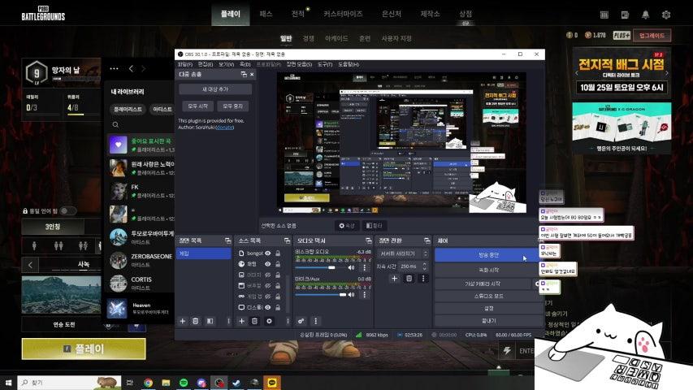Open scene filters icon in scene list panel
The image size is (693, 390).
pyautogui.click(x=210, y=321)
